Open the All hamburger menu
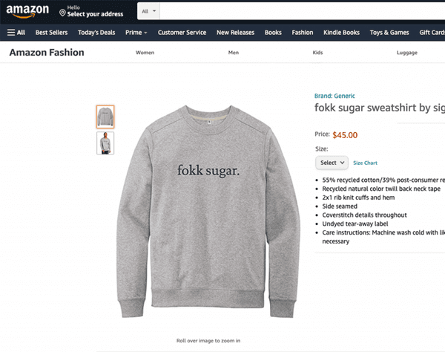 [16, 33]
